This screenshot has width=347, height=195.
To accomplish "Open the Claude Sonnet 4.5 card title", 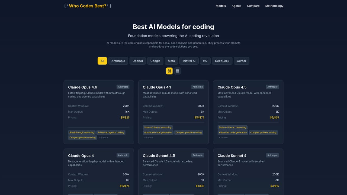I will tap(159, 156).
